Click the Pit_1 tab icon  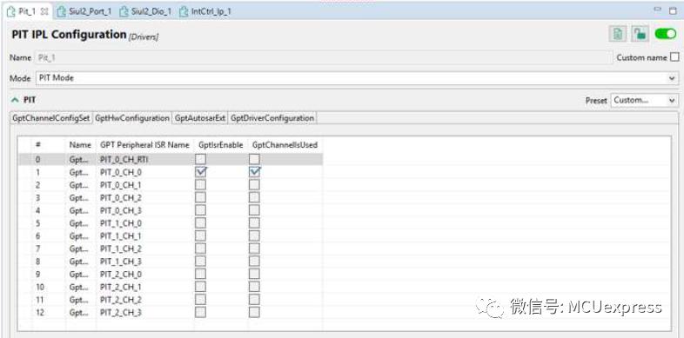coord(11,11)
